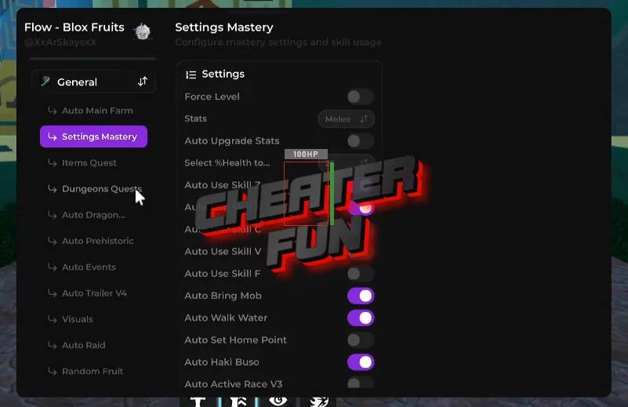Click the avatar icon beside Flow - Blox Fruits
The width and height of the screenshot is (628, 407).
[x=143, y=31]
